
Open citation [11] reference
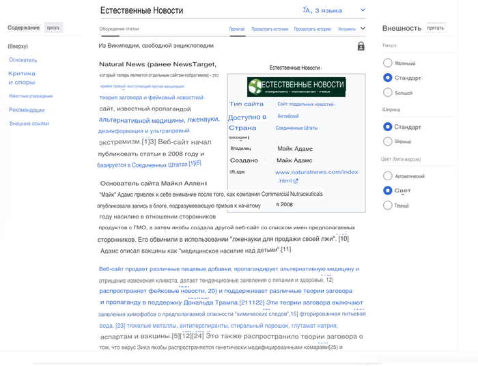286,250
